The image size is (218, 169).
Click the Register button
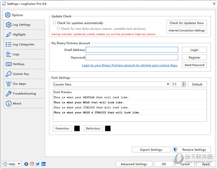(x=194, y=57)
